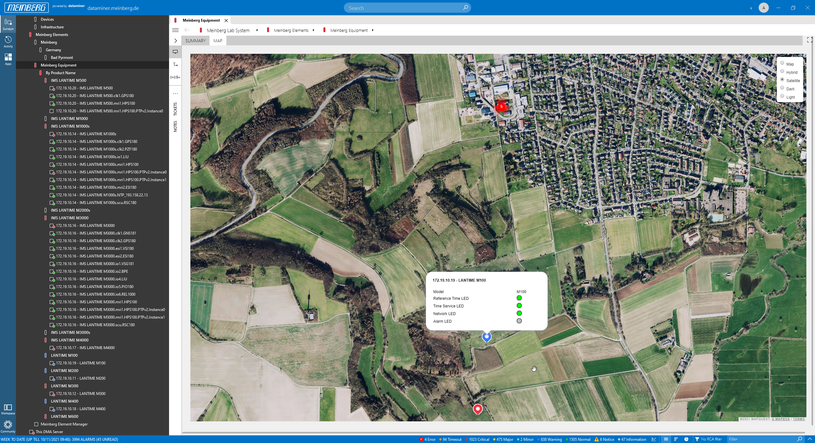The height and width of the screenshot is (443, 815).
Task: Filter alarms by 1023 Critical
Action: coord(477,439)
